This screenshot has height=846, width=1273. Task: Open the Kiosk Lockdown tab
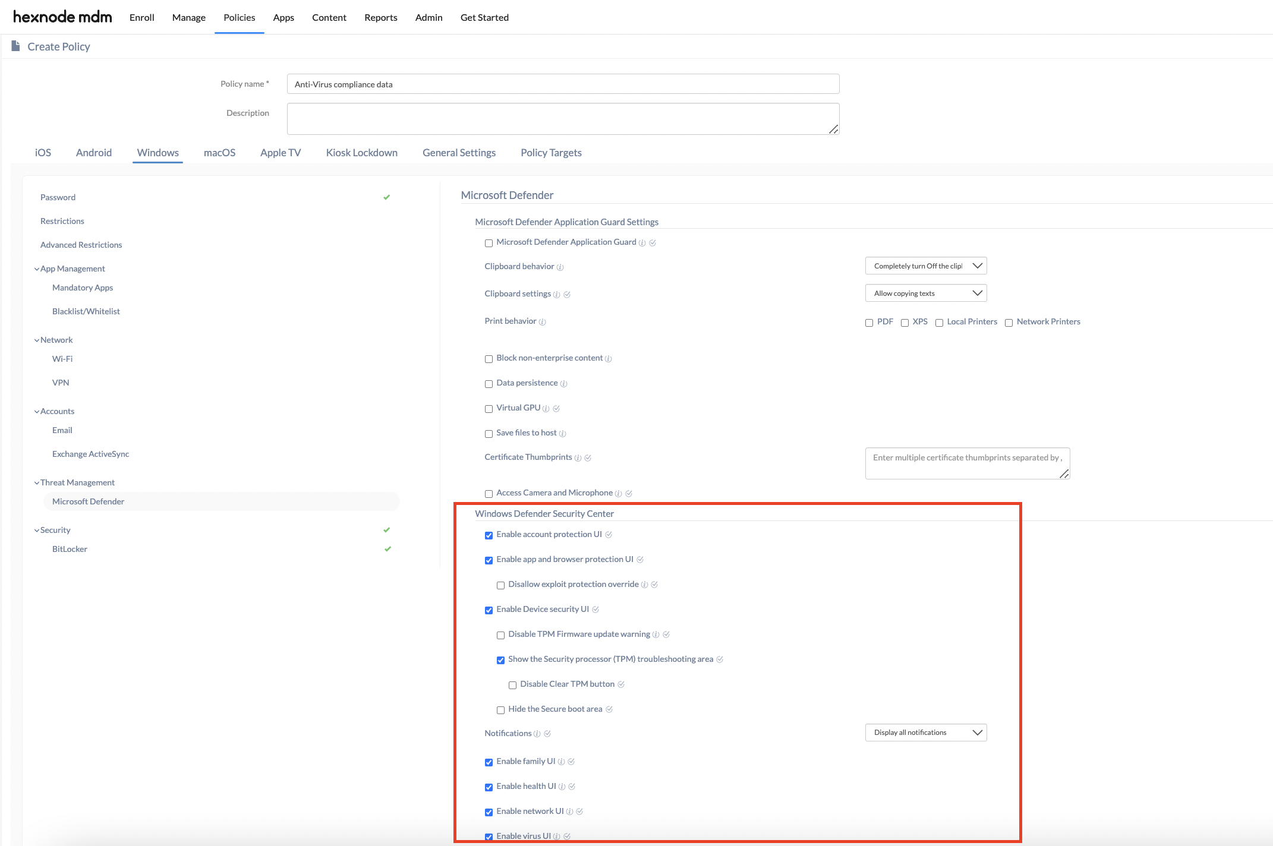[361, 153]
